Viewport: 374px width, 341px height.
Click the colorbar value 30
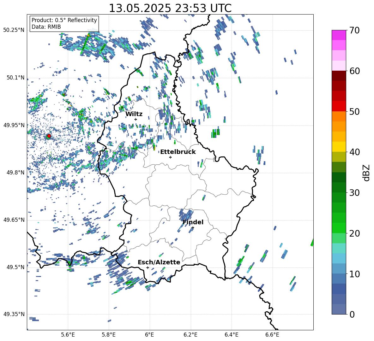(x=354, y=193)
